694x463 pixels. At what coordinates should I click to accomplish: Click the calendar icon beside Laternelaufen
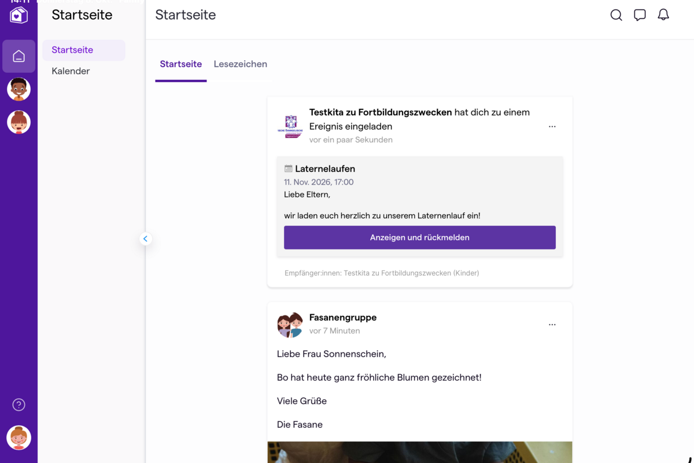click(x=288, y=169)
